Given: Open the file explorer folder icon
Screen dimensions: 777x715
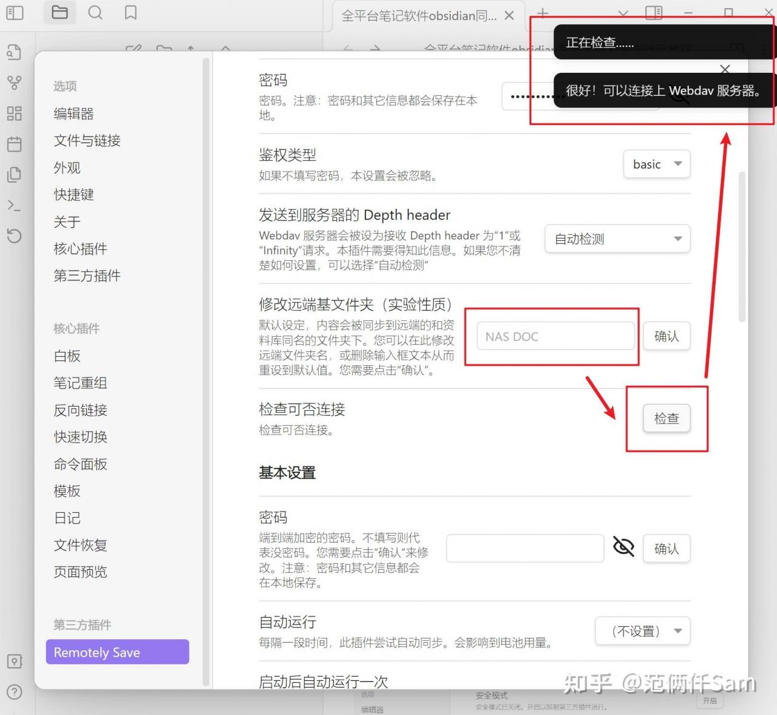Looking at the screenshot, I should (x=59, y=13).
